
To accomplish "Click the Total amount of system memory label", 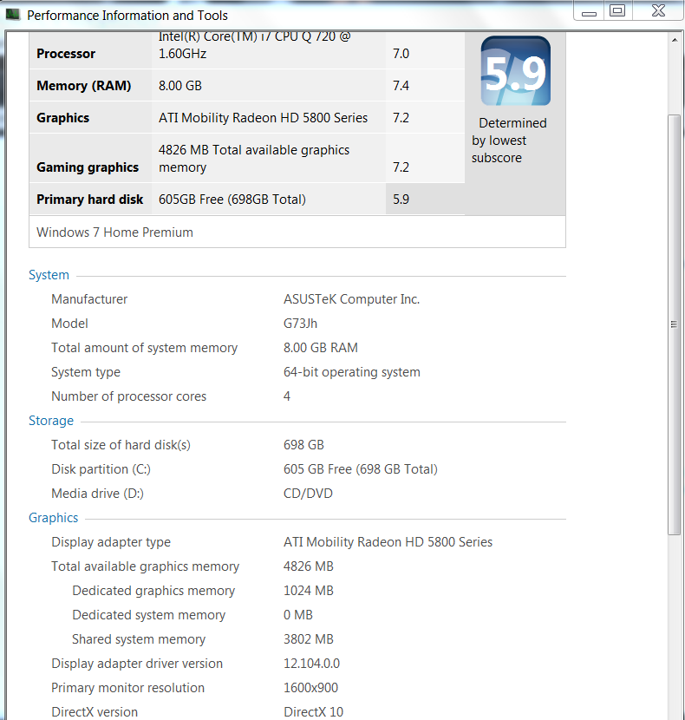I will coord(144,348).
